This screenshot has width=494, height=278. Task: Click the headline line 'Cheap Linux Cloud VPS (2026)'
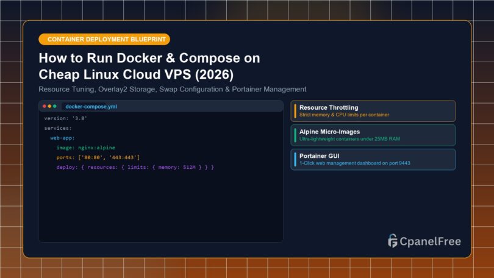tap(136, 74)
